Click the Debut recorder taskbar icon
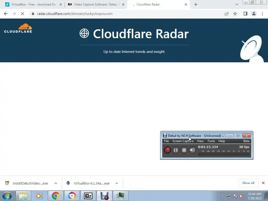Screen dimensions: 268x201 [104, 196]
